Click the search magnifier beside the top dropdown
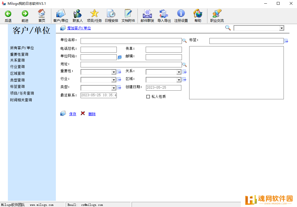The height and width of the screenshot is (207, 297). click(228, 28)
